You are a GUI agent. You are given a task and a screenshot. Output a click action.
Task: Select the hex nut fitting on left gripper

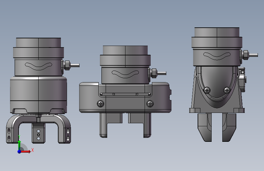(67, 65)
